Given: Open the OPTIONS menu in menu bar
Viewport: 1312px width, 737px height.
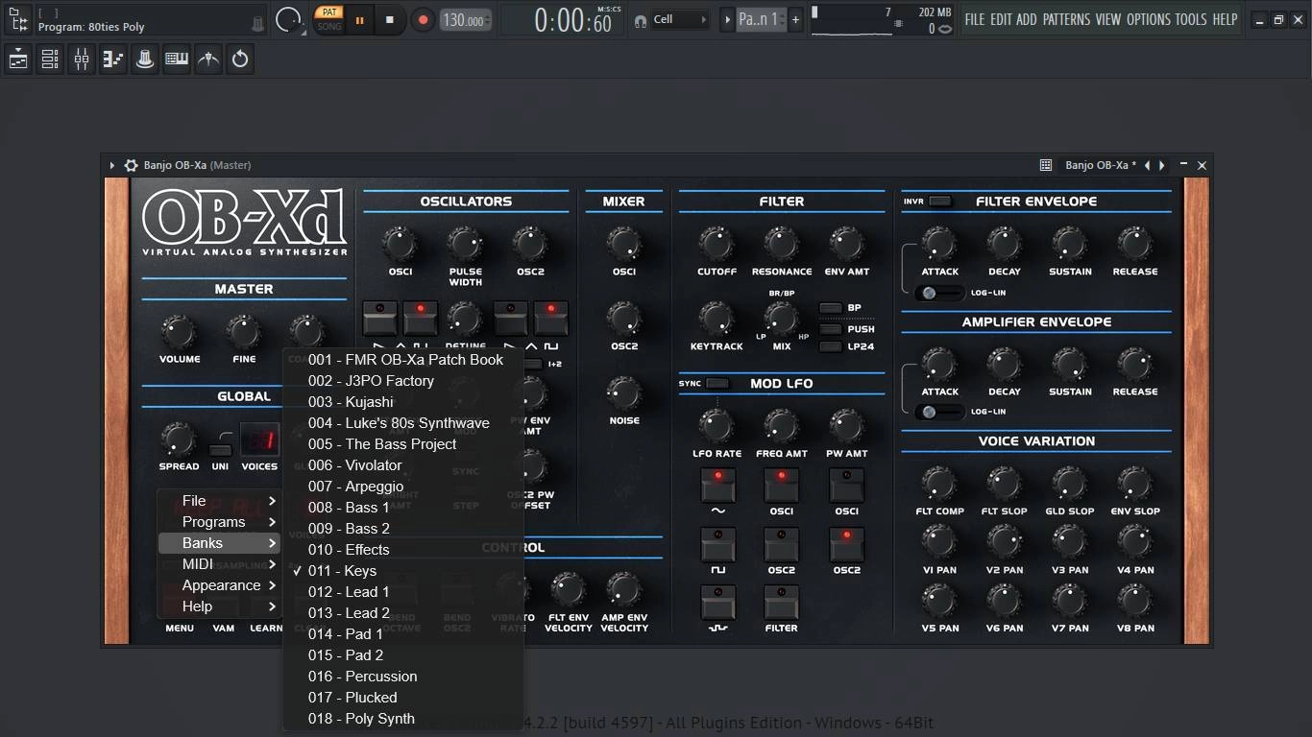Looking at the screenshot, I should pos(1149,19).
